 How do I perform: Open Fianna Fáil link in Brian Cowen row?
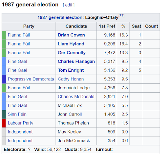click(19, 35)
